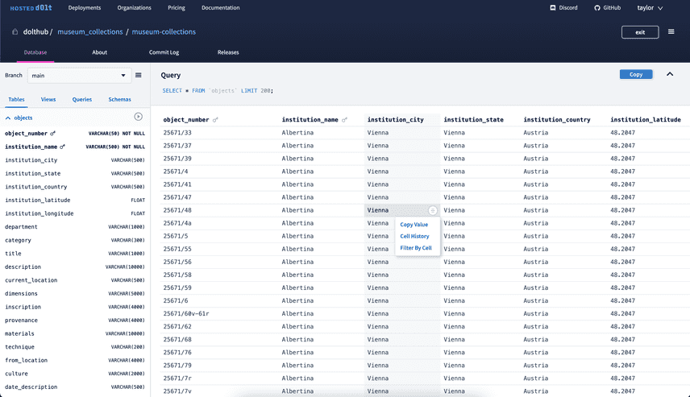The width and height of the screenshot is (690, 397).
Task: Click the technique column in sidebar
Action: 19,347
